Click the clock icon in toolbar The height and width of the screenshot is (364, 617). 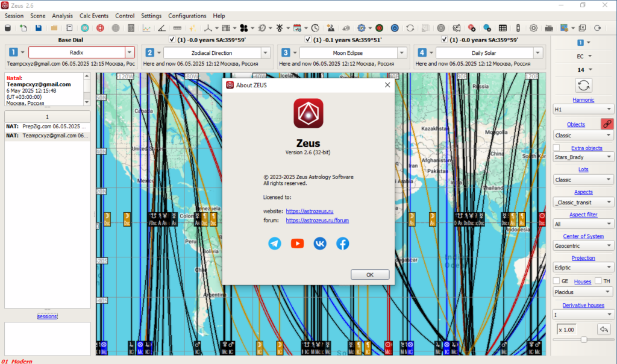click(315, 28)
